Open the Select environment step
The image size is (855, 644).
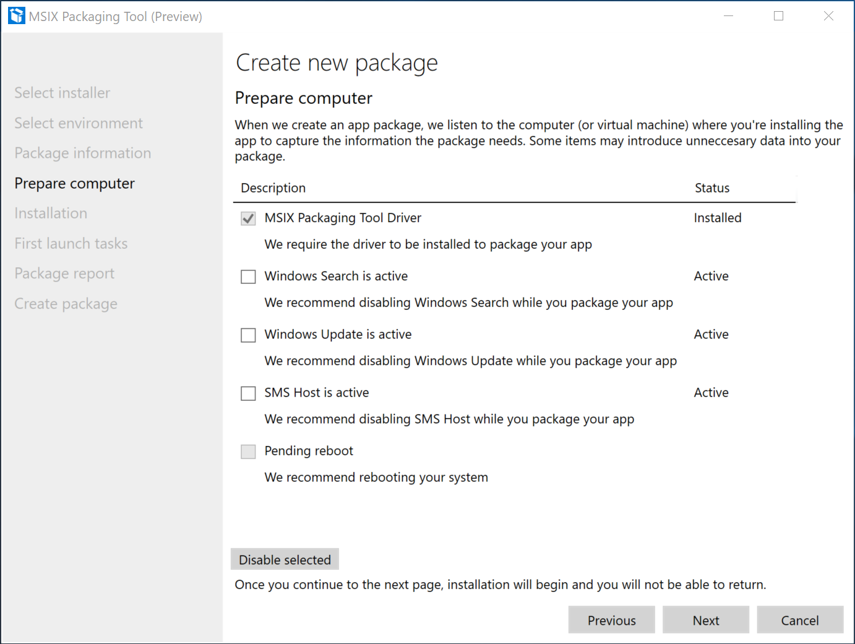[79, 123]
